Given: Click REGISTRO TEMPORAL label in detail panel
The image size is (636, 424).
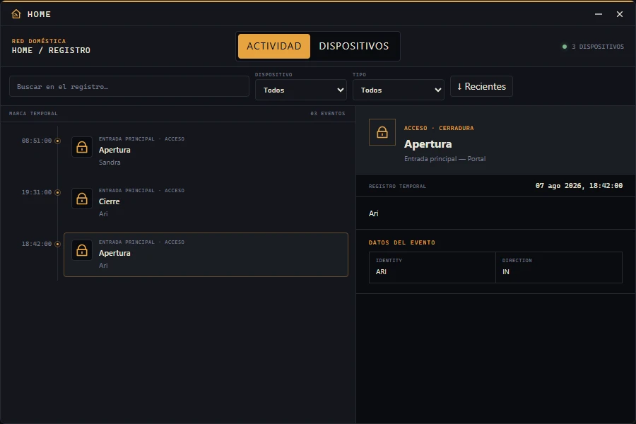Looking at the screenshot, I should 397,187.
